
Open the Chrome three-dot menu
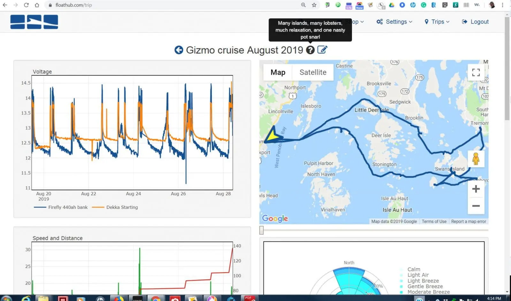503,5
